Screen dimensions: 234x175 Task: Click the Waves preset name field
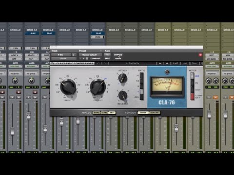(x=133, y=63)
